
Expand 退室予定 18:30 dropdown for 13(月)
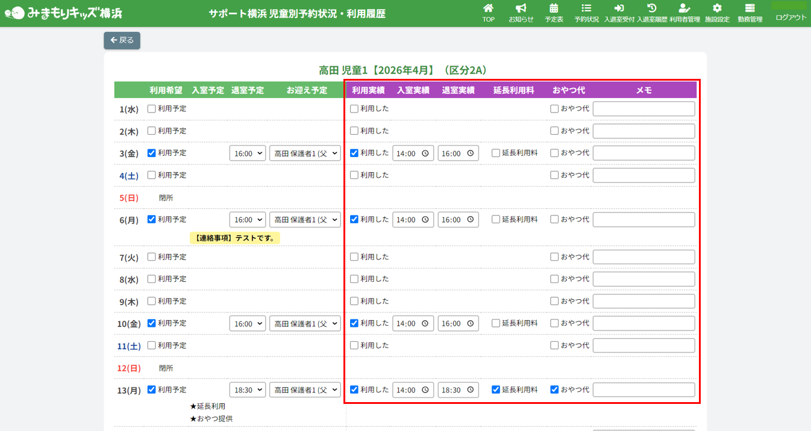click(x=247, y=390)
